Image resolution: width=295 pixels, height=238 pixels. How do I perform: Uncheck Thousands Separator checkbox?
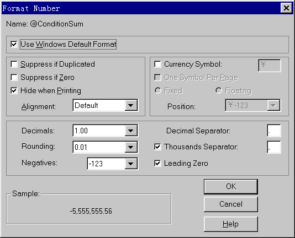click(x=157, y=147)
